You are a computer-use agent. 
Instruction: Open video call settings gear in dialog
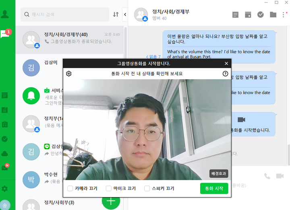click(69, 74)
